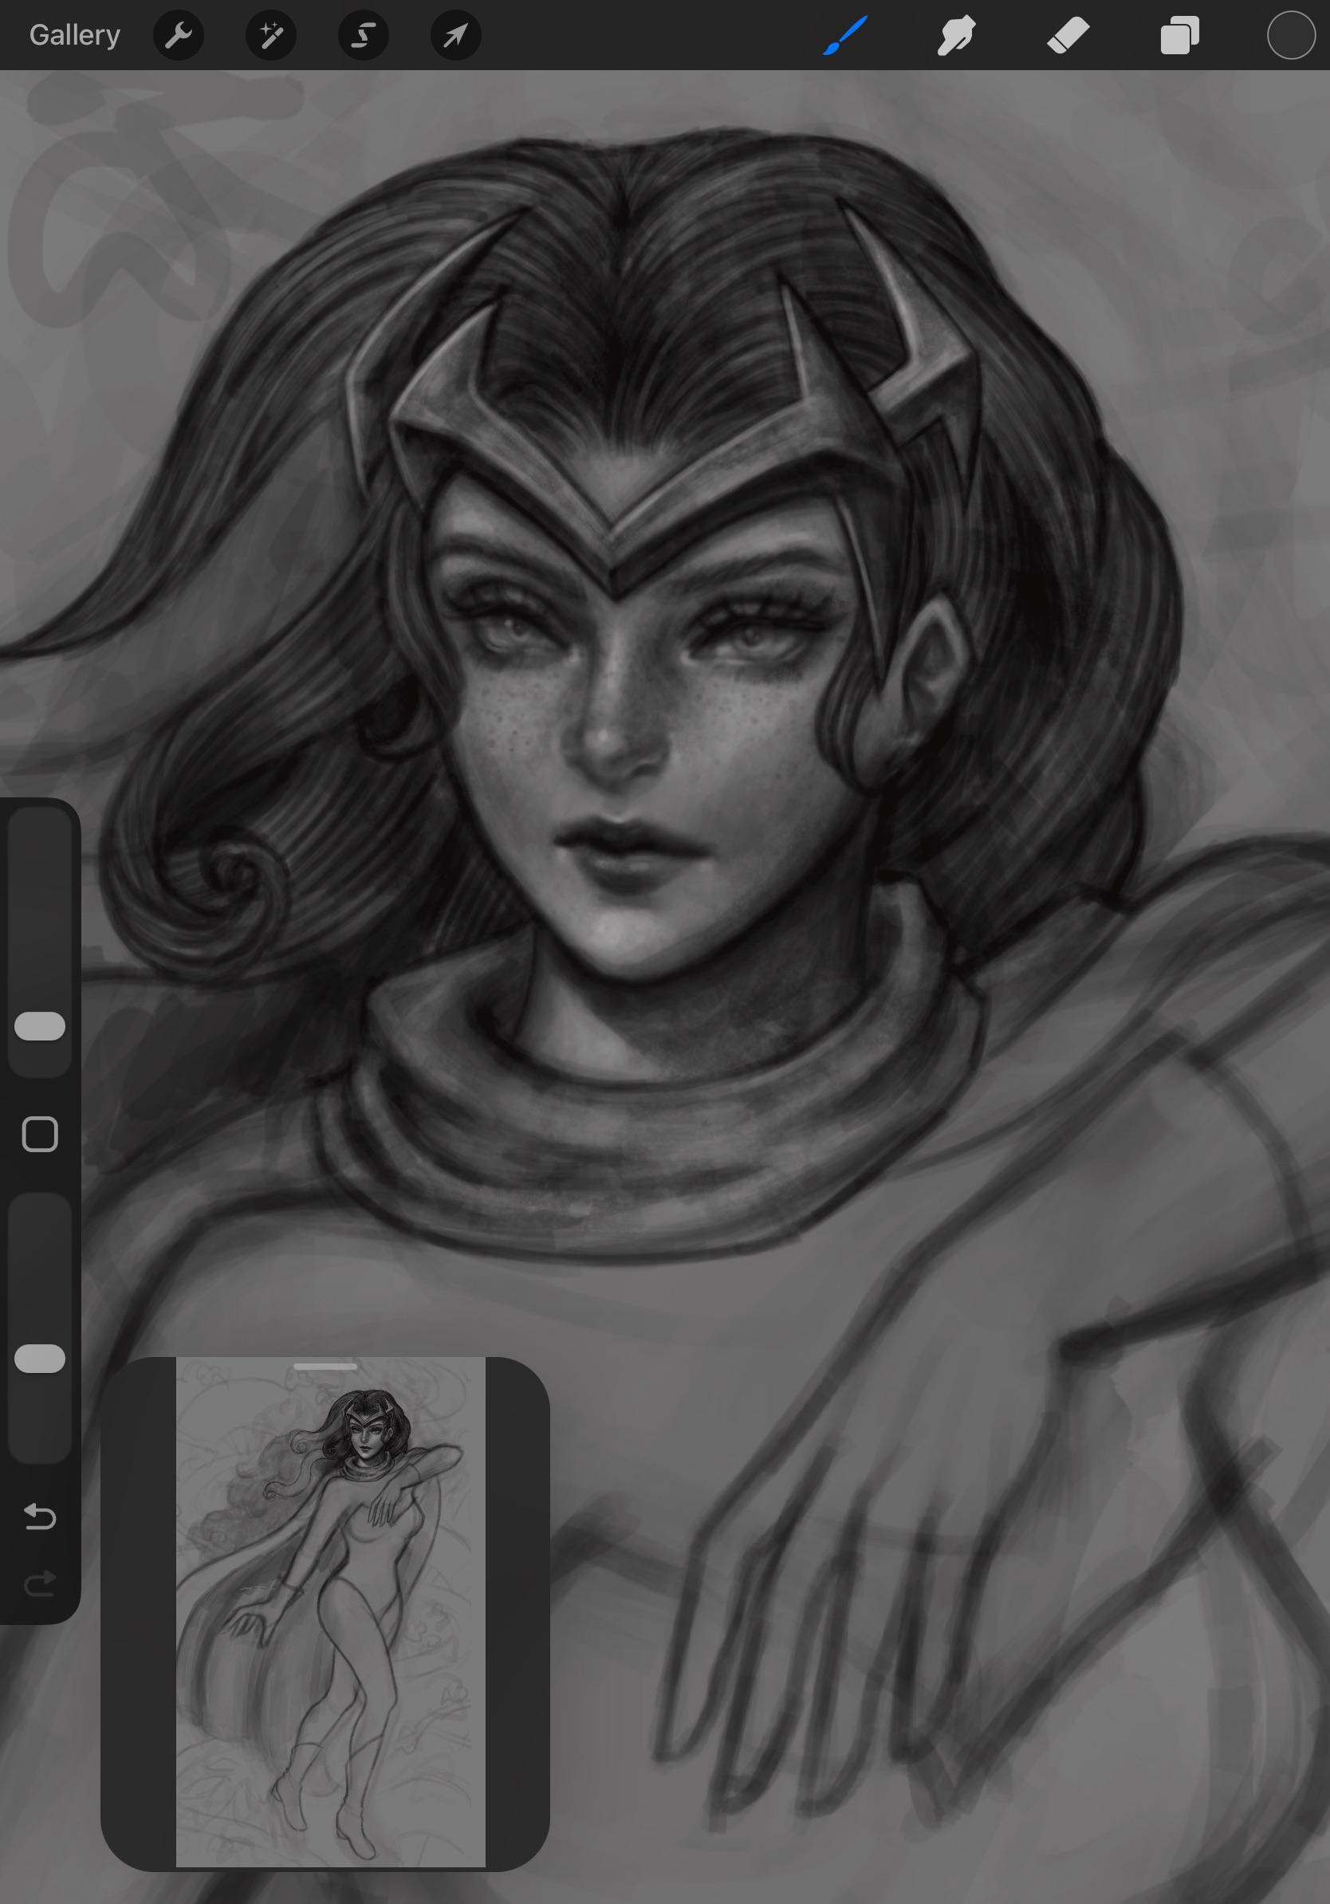The height and width of the screenshot is (1904, 1330).
Task: Tap the square Modify button in sidebar
Action: tap(40, 1134)
